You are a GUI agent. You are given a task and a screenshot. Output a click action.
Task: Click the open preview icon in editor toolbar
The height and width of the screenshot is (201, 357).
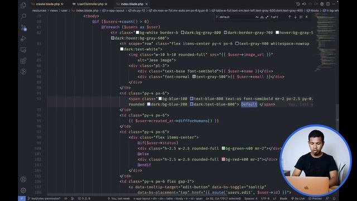tap(322, 4)
